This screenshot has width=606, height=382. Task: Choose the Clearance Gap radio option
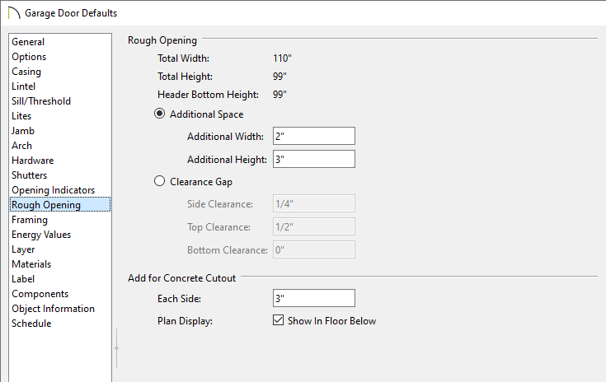click(x=160, y=181)
